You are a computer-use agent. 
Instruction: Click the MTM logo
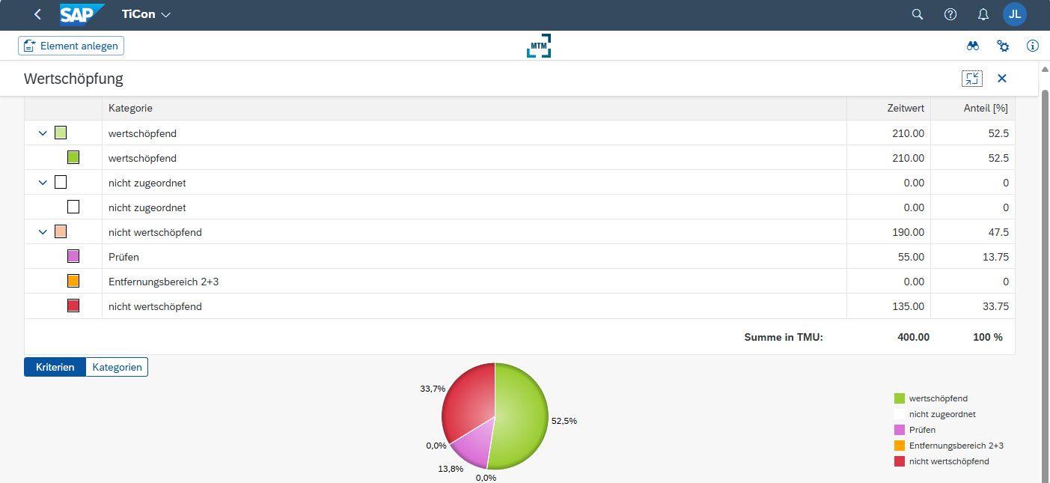[x=538, y=46]
